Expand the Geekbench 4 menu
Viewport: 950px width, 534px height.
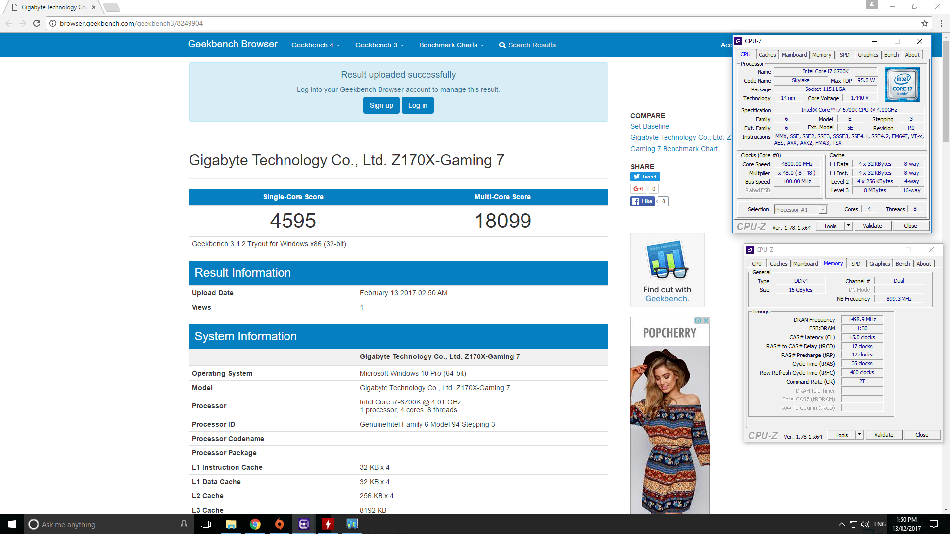(316, 45)
